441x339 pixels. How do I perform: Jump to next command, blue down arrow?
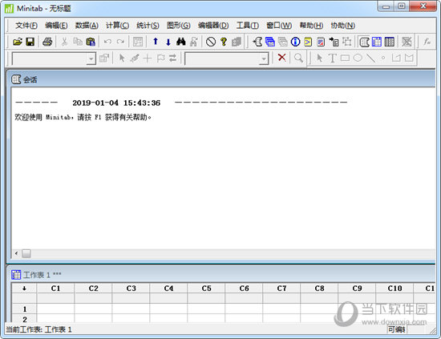[x=168, y=42]
